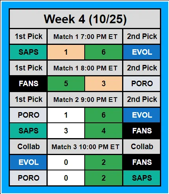
Task: Click PORO team cell in 9:00 PM match
Action: click(x=28, y=115)
